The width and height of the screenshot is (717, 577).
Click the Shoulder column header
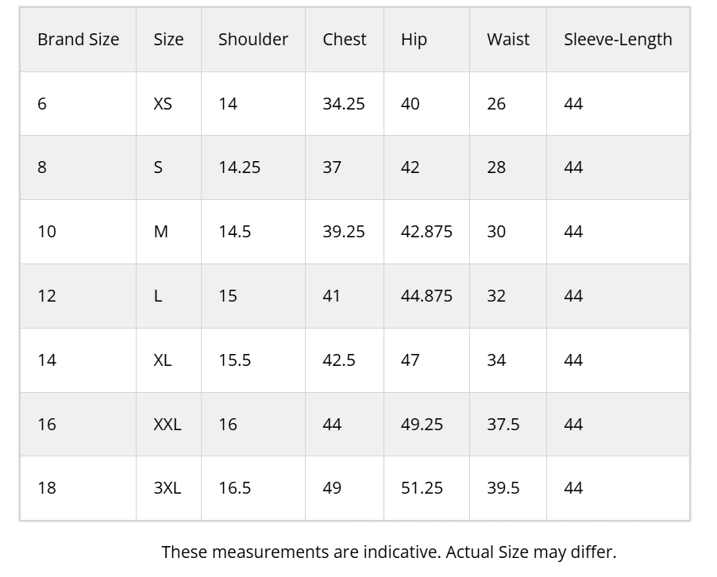(252, 40)
